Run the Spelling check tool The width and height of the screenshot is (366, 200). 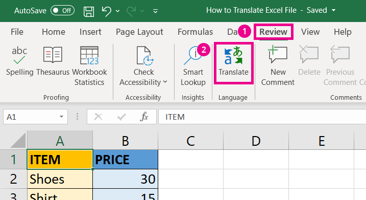click(x=19, y=61)
